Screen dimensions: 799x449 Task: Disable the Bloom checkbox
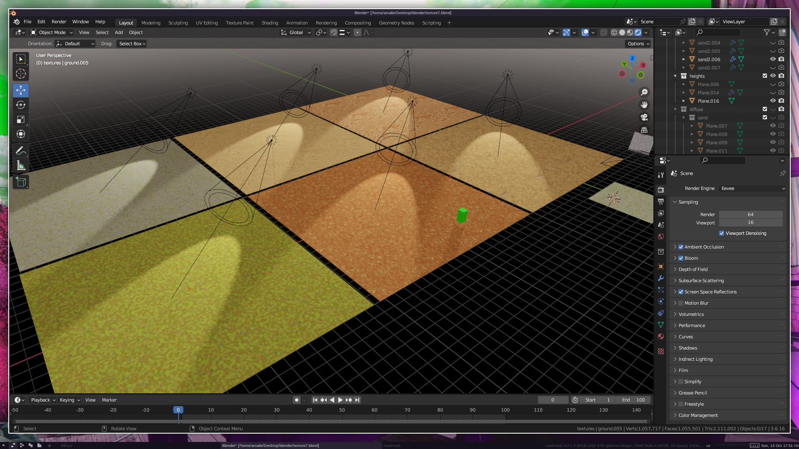coord(681,258)
